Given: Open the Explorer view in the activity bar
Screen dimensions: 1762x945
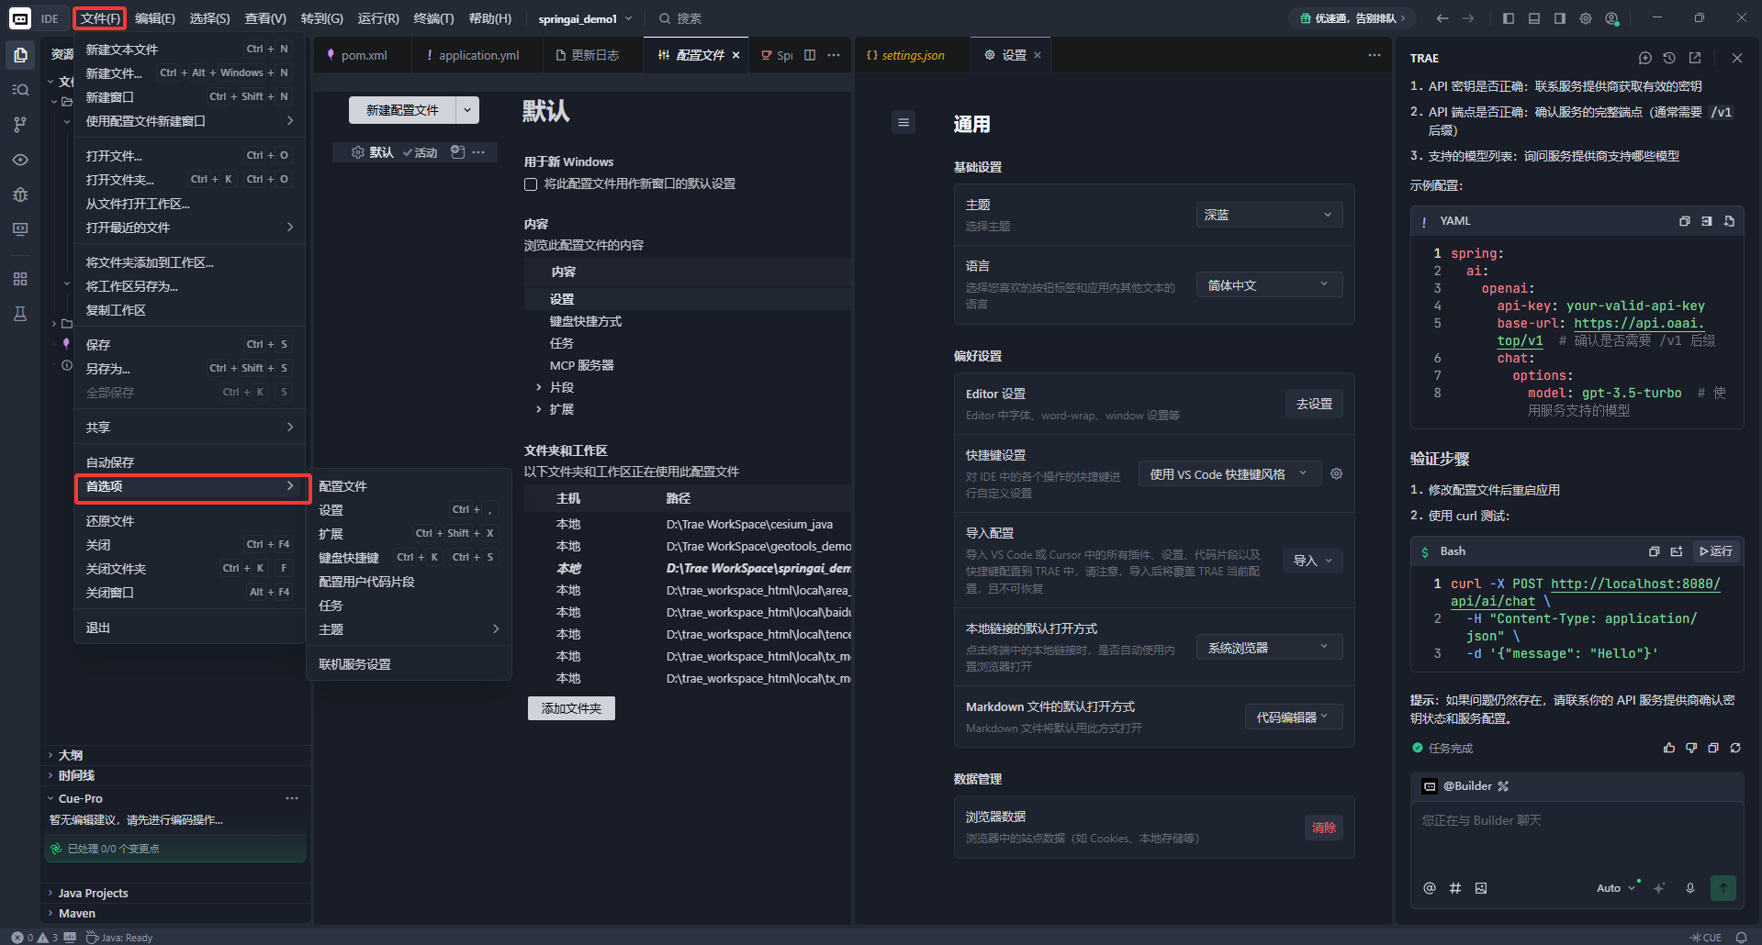Looking at the screenshot, I should pyautogui.click(x=20, y=55).
